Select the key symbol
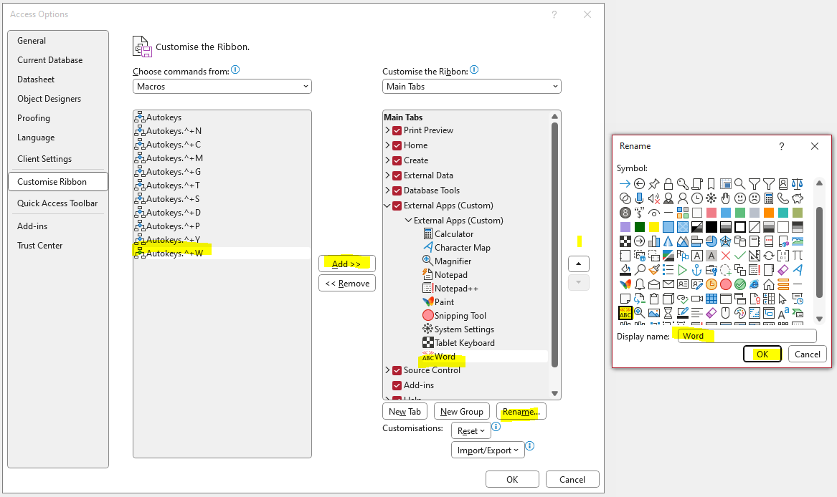Viewport: 837px width, 497px height. (x=683, y=184)
